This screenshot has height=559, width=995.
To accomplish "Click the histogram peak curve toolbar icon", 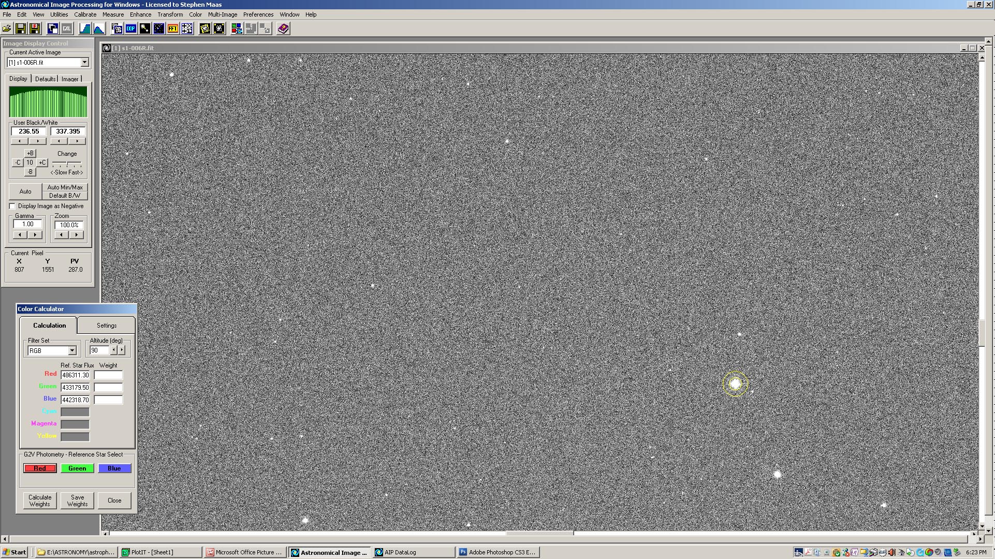I will pyautogui.click(x=98, y=29).
